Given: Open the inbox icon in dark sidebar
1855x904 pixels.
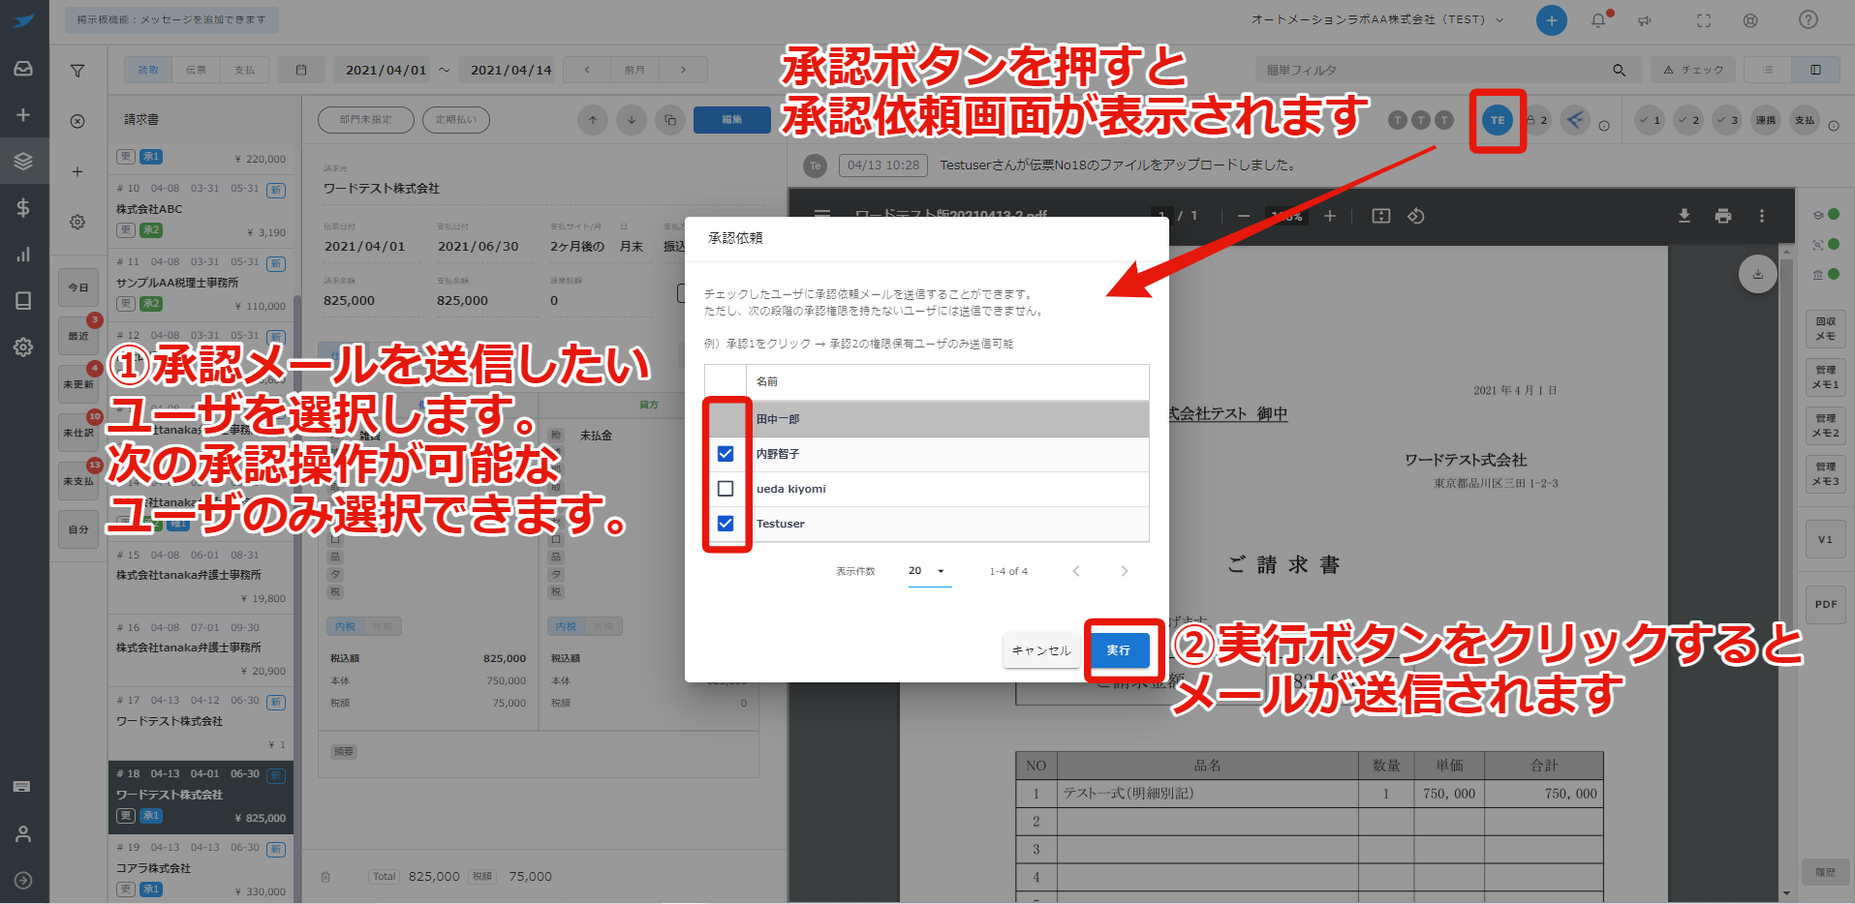Looking at the screenshot, I should coord(23,69).
